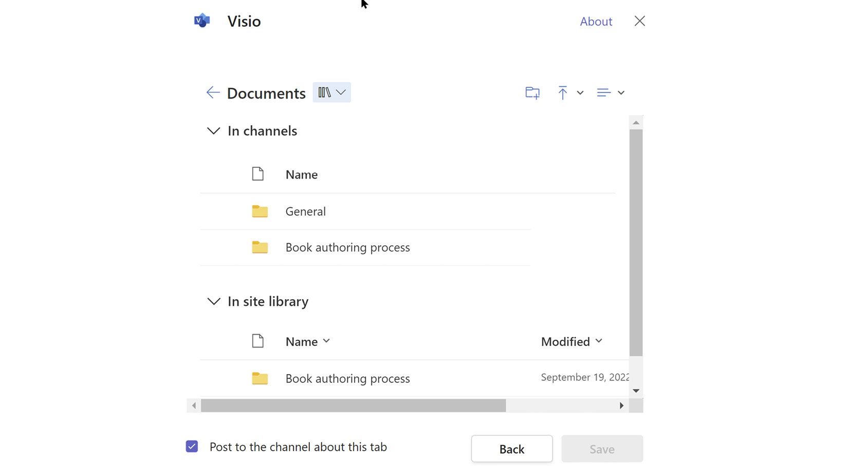
Task: Open the library switcher dropdown next to Documents
Action: pos(332,92)
